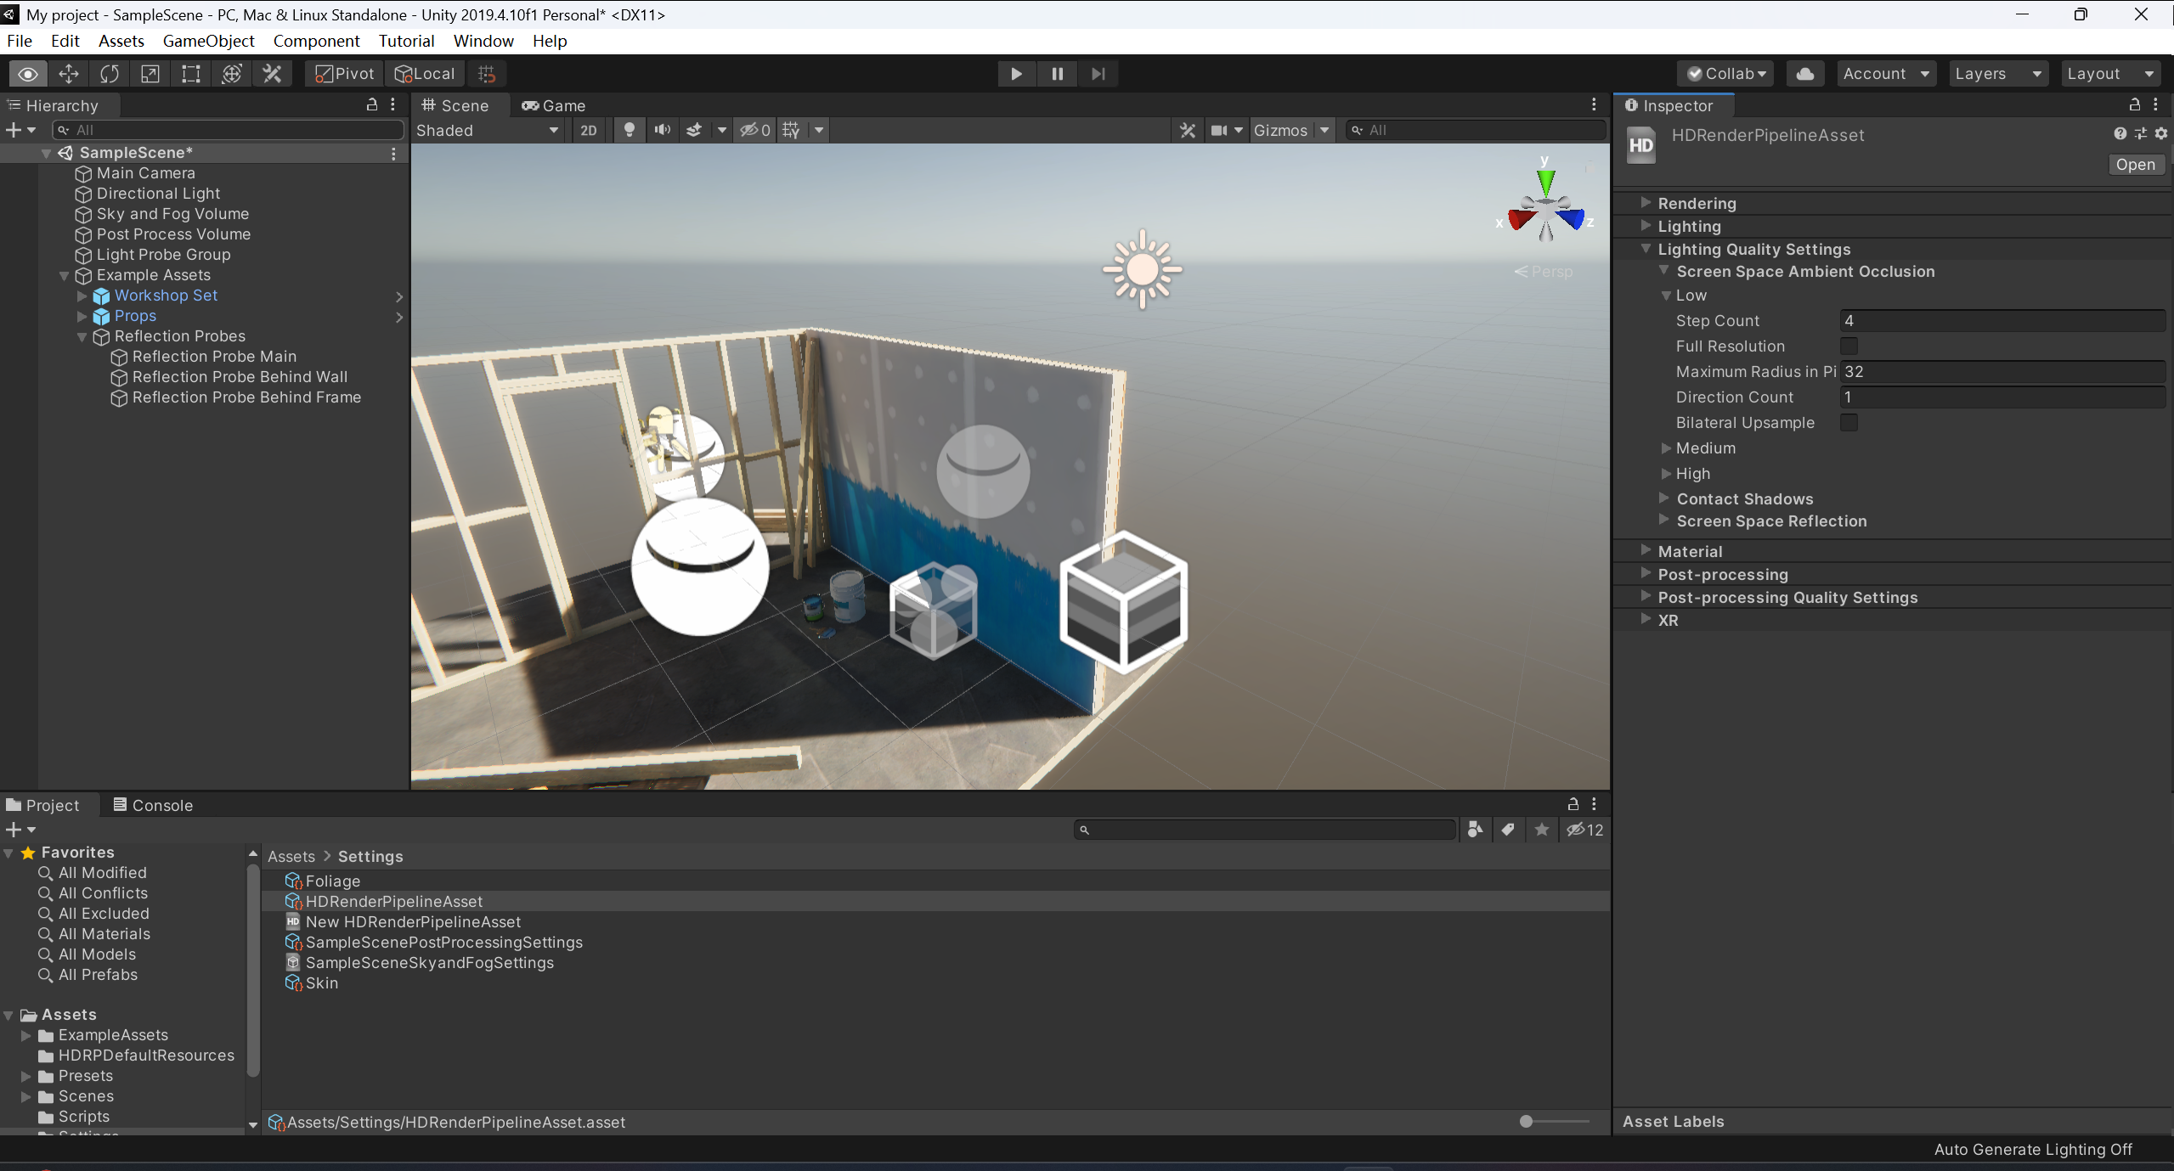Select the Rect Transform tool

[190, 74]
